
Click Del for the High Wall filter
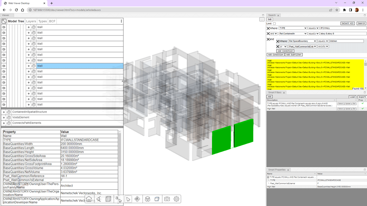pyautogui.click(x=354, y=109)
